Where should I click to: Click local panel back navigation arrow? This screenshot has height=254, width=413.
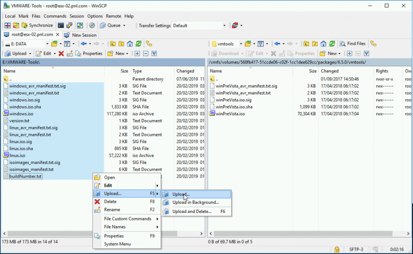[x=84, y=44]
